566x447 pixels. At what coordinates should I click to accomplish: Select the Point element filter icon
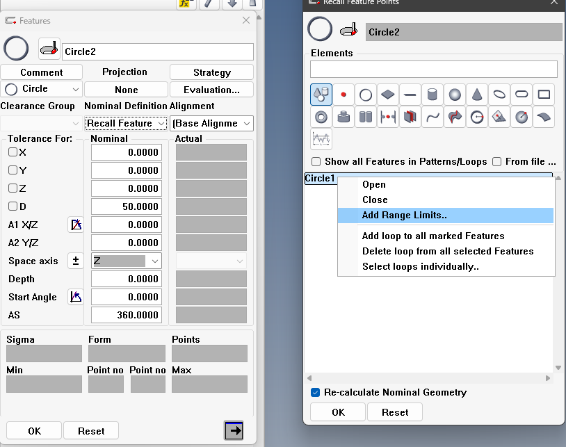(343, 95)
